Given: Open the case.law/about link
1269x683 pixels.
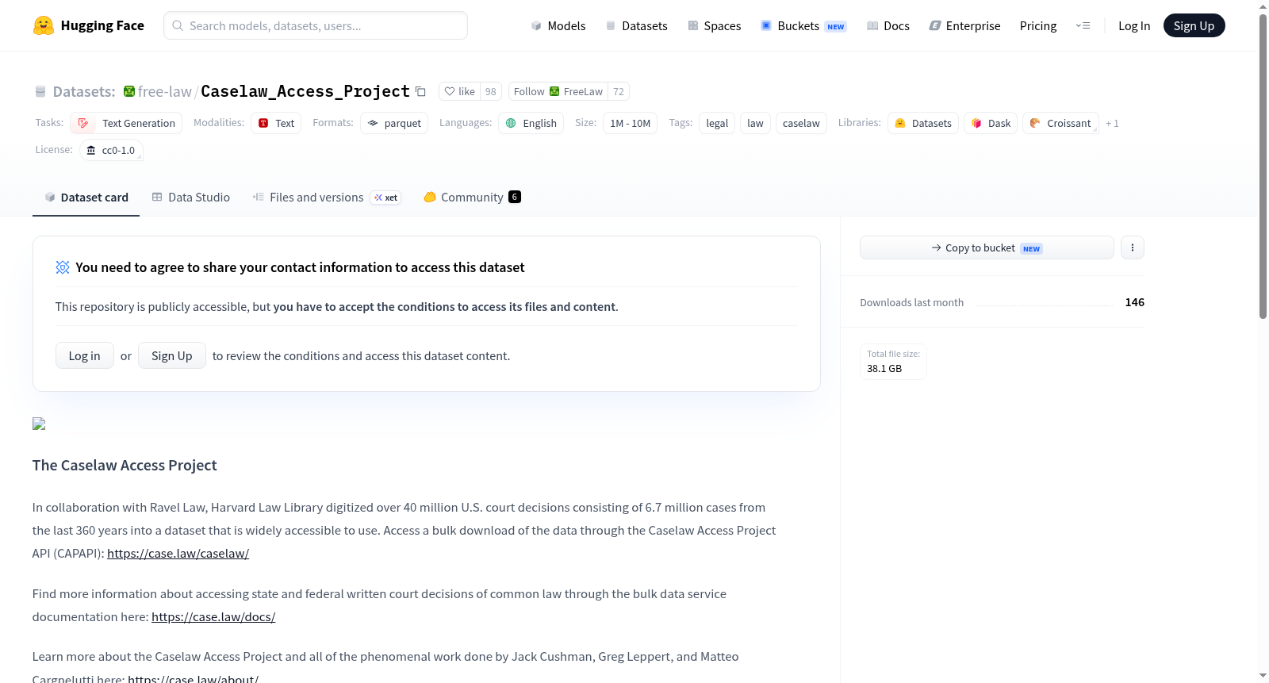Looking at the screenshot, I should (193, 678).
